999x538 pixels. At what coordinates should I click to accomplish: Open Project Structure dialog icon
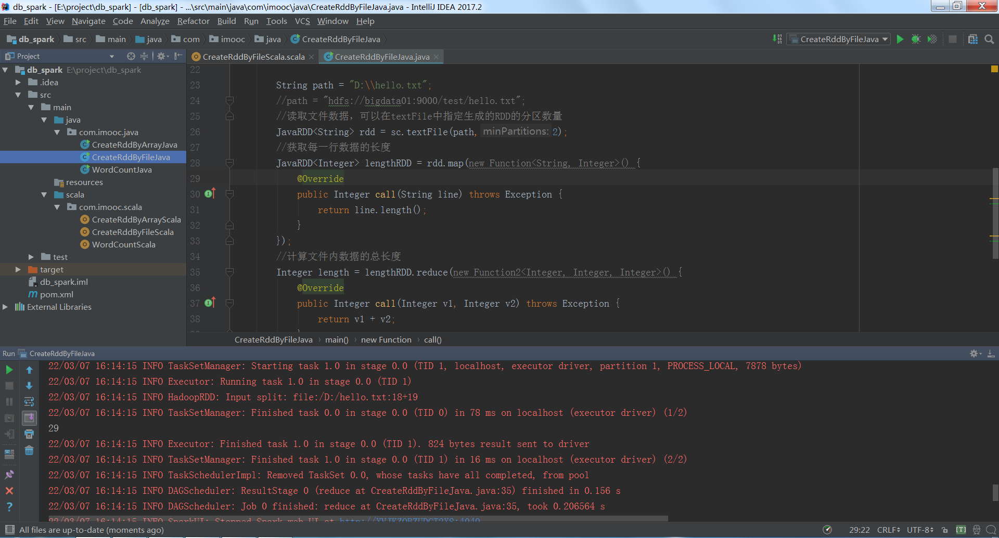(973, 40)
